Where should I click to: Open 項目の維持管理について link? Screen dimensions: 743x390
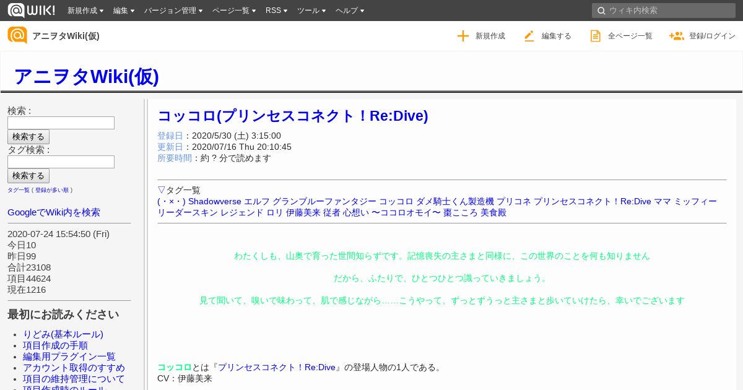click(x=74, y=379)
